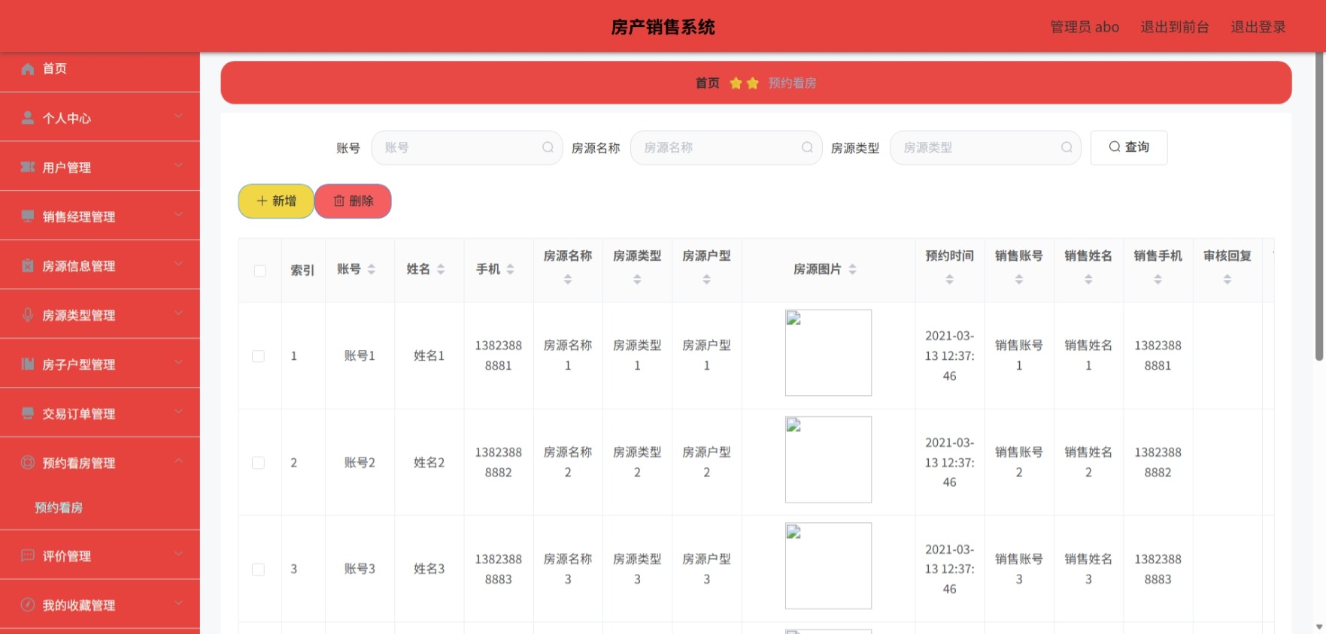Sort table by 销售账号 column arrows
Viewport: 1326px width, 634px height.
(x=1019, y=279)
